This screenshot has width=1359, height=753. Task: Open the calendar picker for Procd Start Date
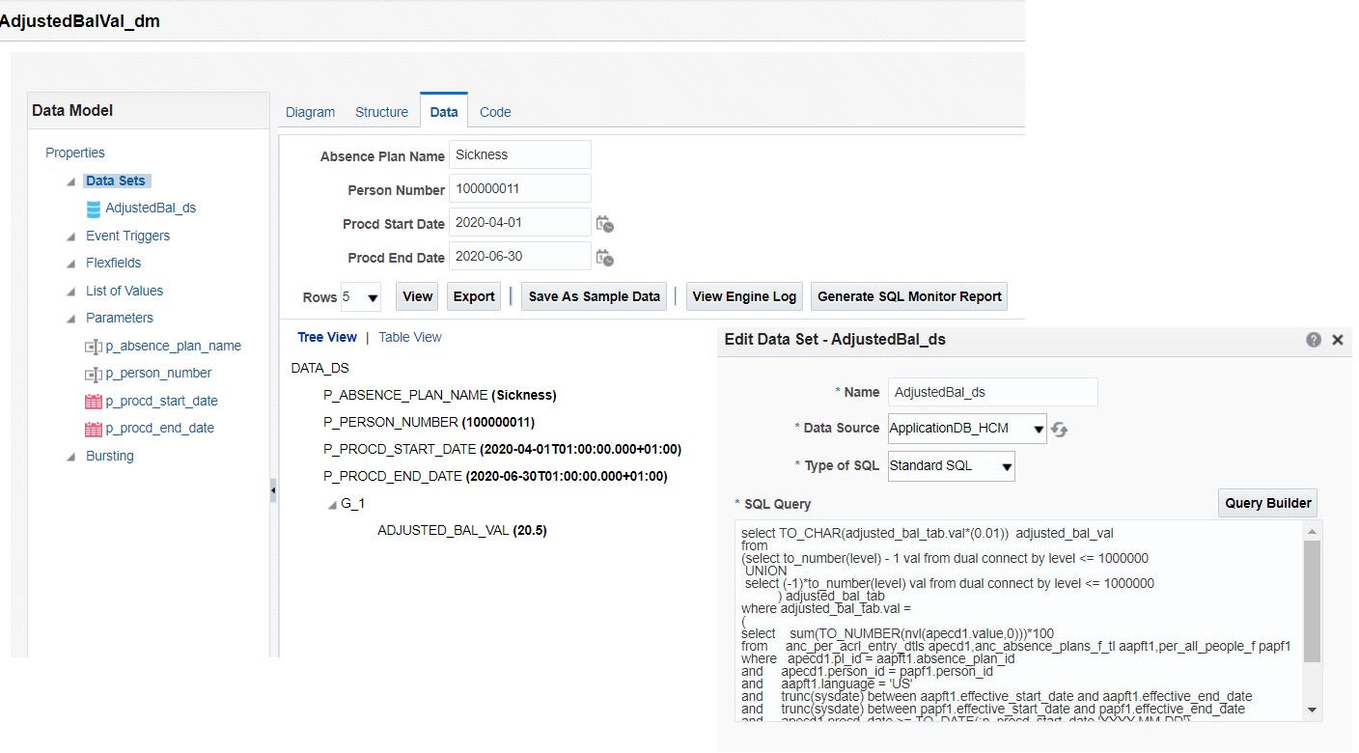coord(604,222)
